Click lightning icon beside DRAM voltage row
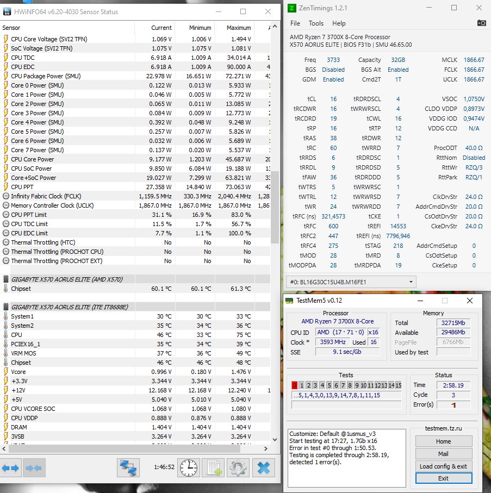Image resolution: width=491 pixels, height=493 pixels. point(5,427)
